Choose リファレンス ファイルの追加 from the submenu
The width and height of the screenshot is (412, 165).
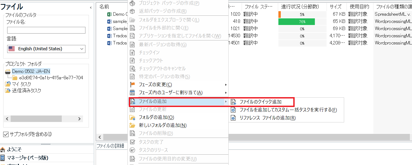click(x=267, y=118)
